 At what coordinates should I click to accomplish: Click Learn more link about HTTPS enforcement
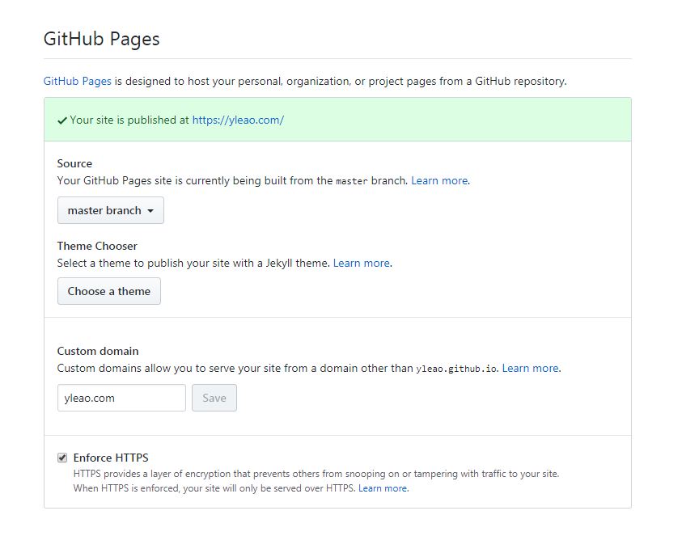(383, 488)
